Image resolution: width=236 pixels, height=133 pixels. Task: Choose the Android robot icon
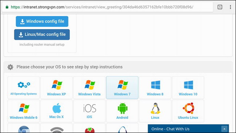point(122,108)
